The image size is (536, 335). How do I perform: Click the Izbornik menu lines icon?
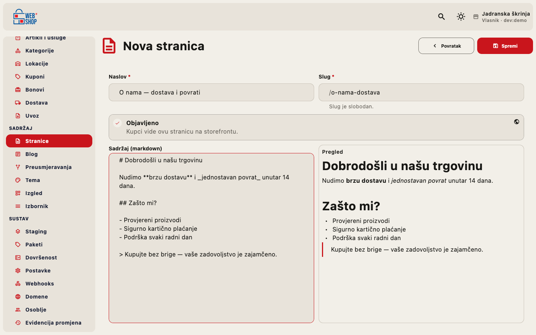point(18,206)
